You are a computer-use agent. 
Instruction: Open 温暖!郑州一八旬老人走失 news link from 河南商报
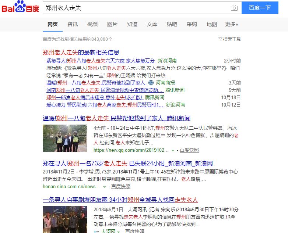pyautogui.click(x=96, y=83)
